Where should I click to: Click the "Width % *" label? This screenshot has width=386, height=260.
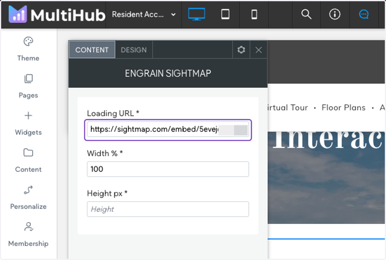coord(105,153)
